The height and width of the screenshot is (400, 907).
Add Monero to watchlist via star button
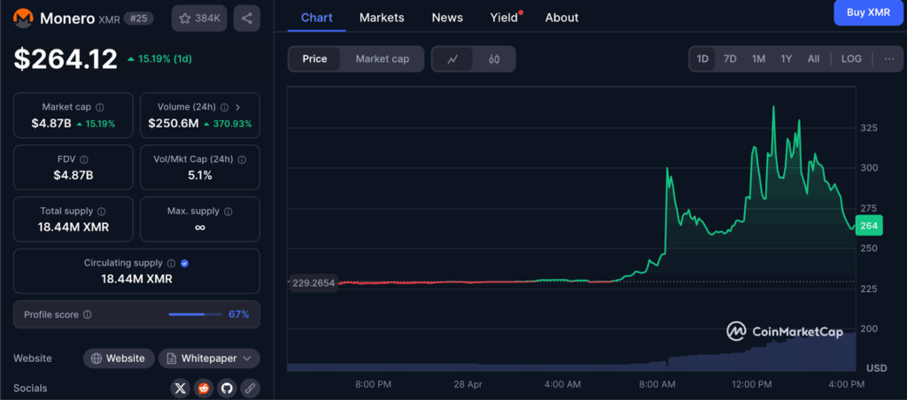(x=199, y=18)
